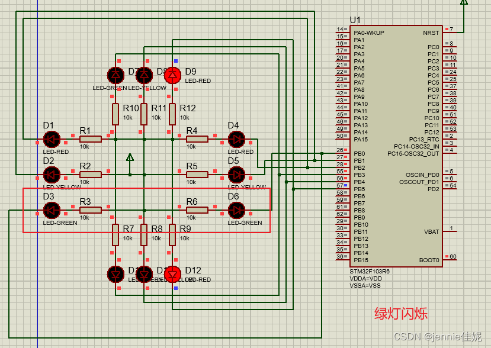Viewport: 491px width, 348px height.
Task: Select the dark LED directly below resistor R8
Action: [x=144, y=275]
